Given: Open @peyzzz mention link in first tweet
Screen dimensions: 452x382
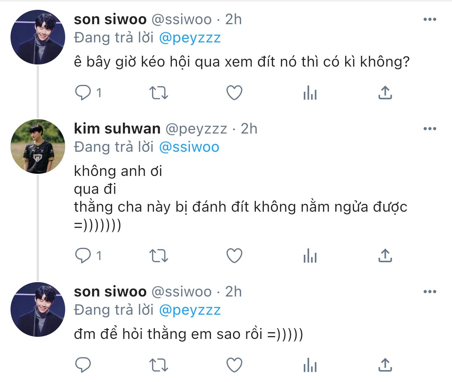Looking at the screenshot, I should (x=190, y=38).
